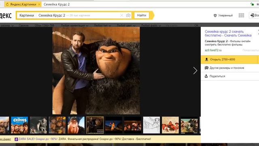Open ad link Семейка крудс 2 скачать бесплатно
Image resolution: width=259 pixels, height=146 pixels.
228,33
